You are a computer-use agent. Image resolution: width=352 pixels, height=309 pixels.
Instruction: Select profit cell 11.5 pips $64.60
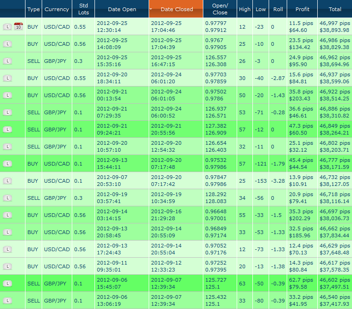[302, 26]
